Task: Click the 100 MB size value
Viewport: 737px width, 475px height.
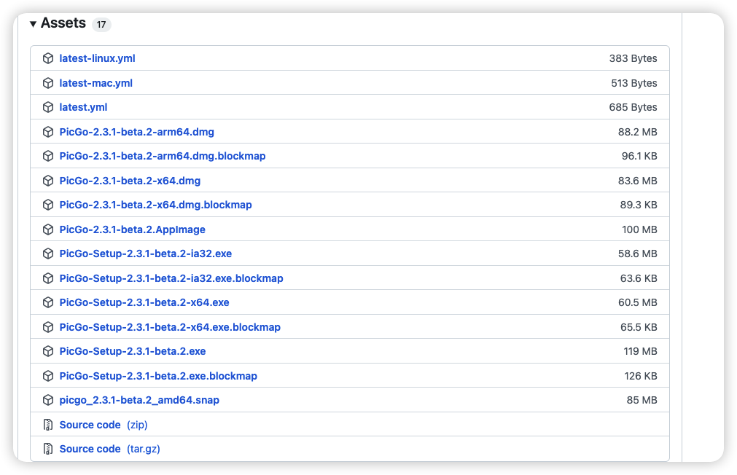Action: [640, 229]
